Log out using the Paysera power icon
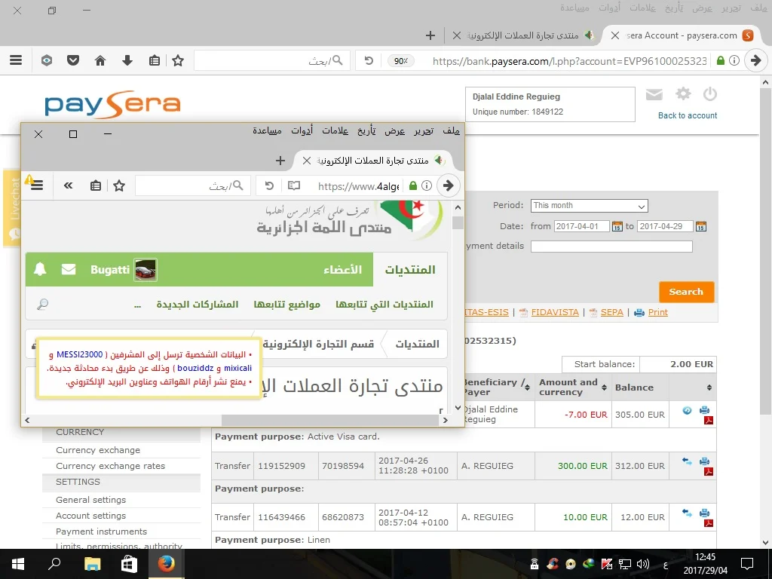772x579 pixels. (x=709, y=94)
